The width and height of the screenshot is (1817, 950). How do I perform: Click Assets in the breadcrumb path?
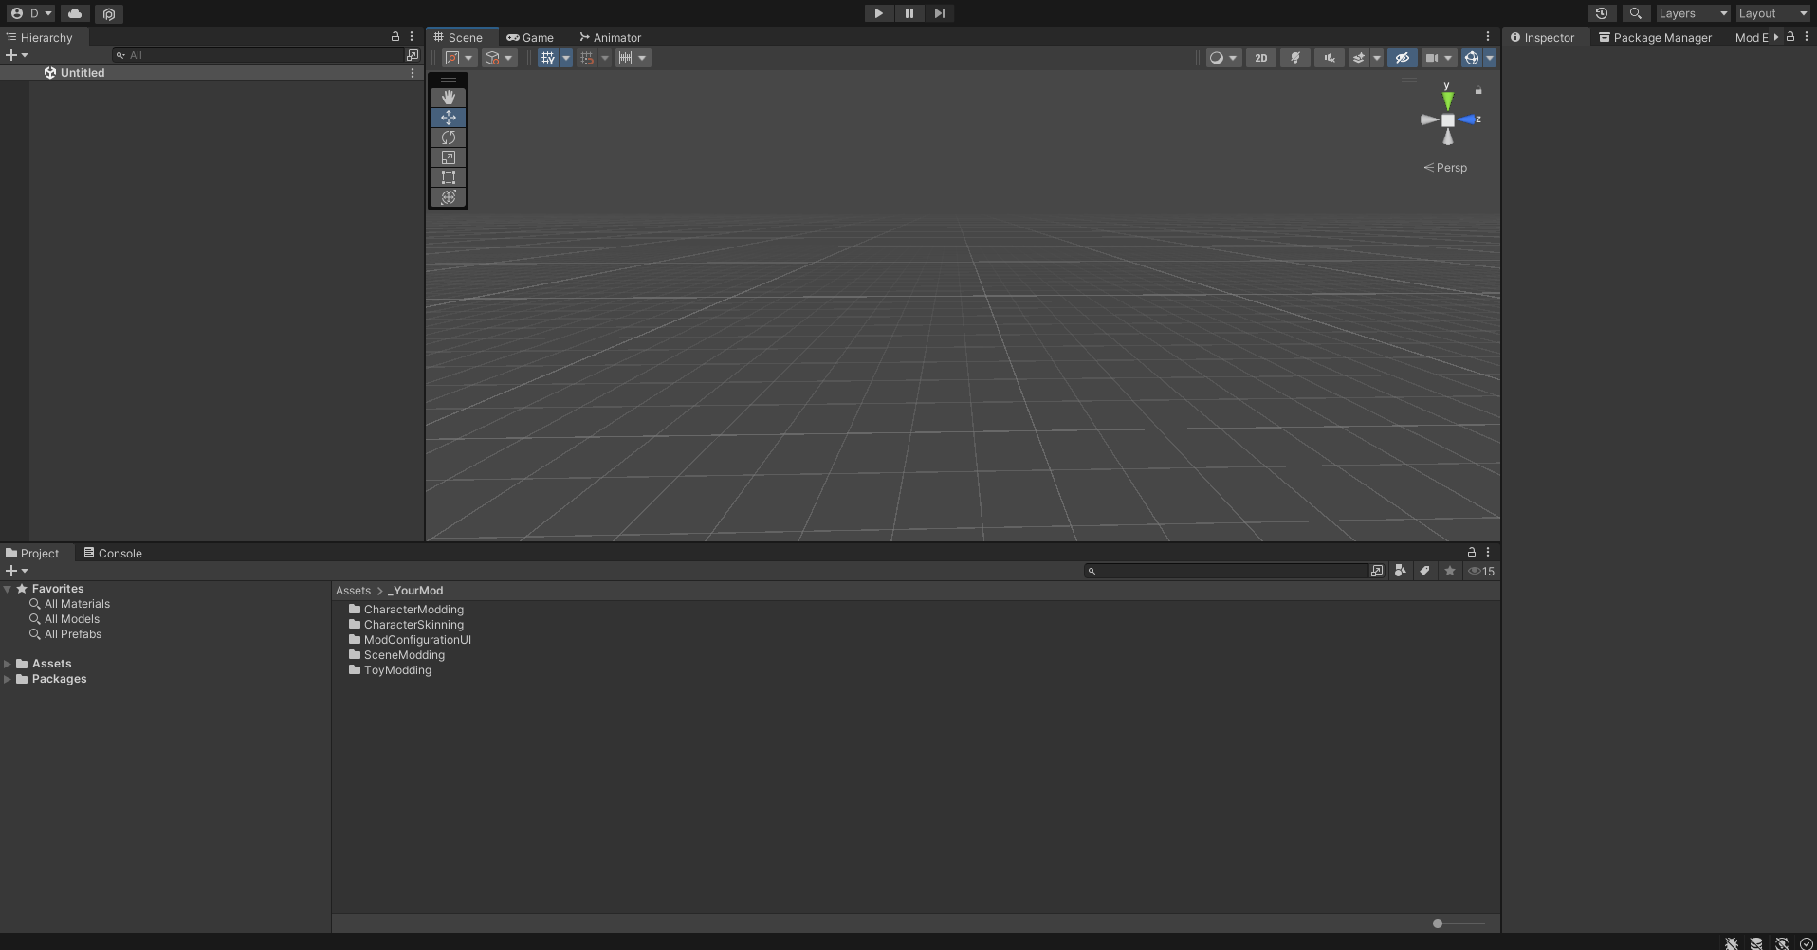[353, 591]
